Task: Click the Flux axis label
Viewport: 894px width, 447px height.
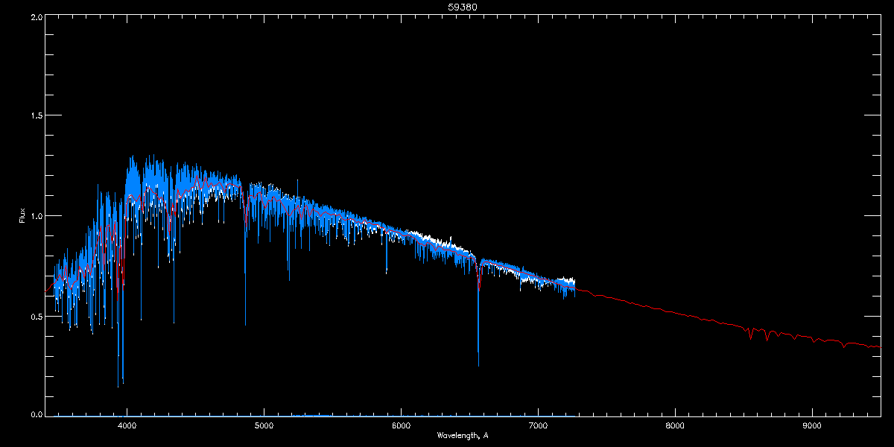Action: [22, 216]
